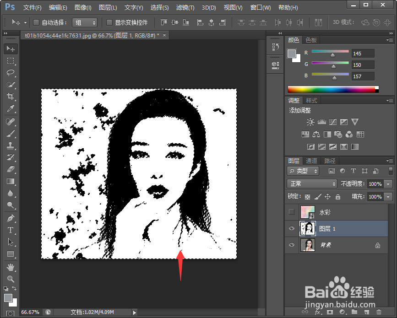Add Channel Mixer adjustment
397x318 pixels.
coord(349,135)
